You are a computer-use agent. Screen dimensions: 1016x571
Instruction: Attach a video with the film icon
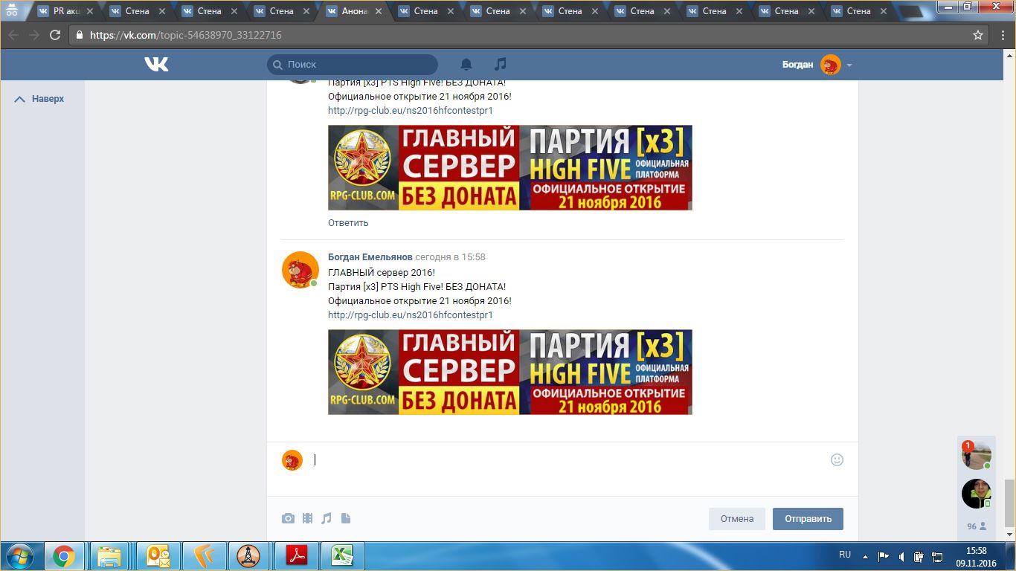pyautogui.click(x=307, y=519)
